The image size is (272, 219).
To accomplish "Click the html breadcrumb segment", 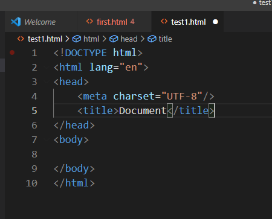I will point(91,39).
